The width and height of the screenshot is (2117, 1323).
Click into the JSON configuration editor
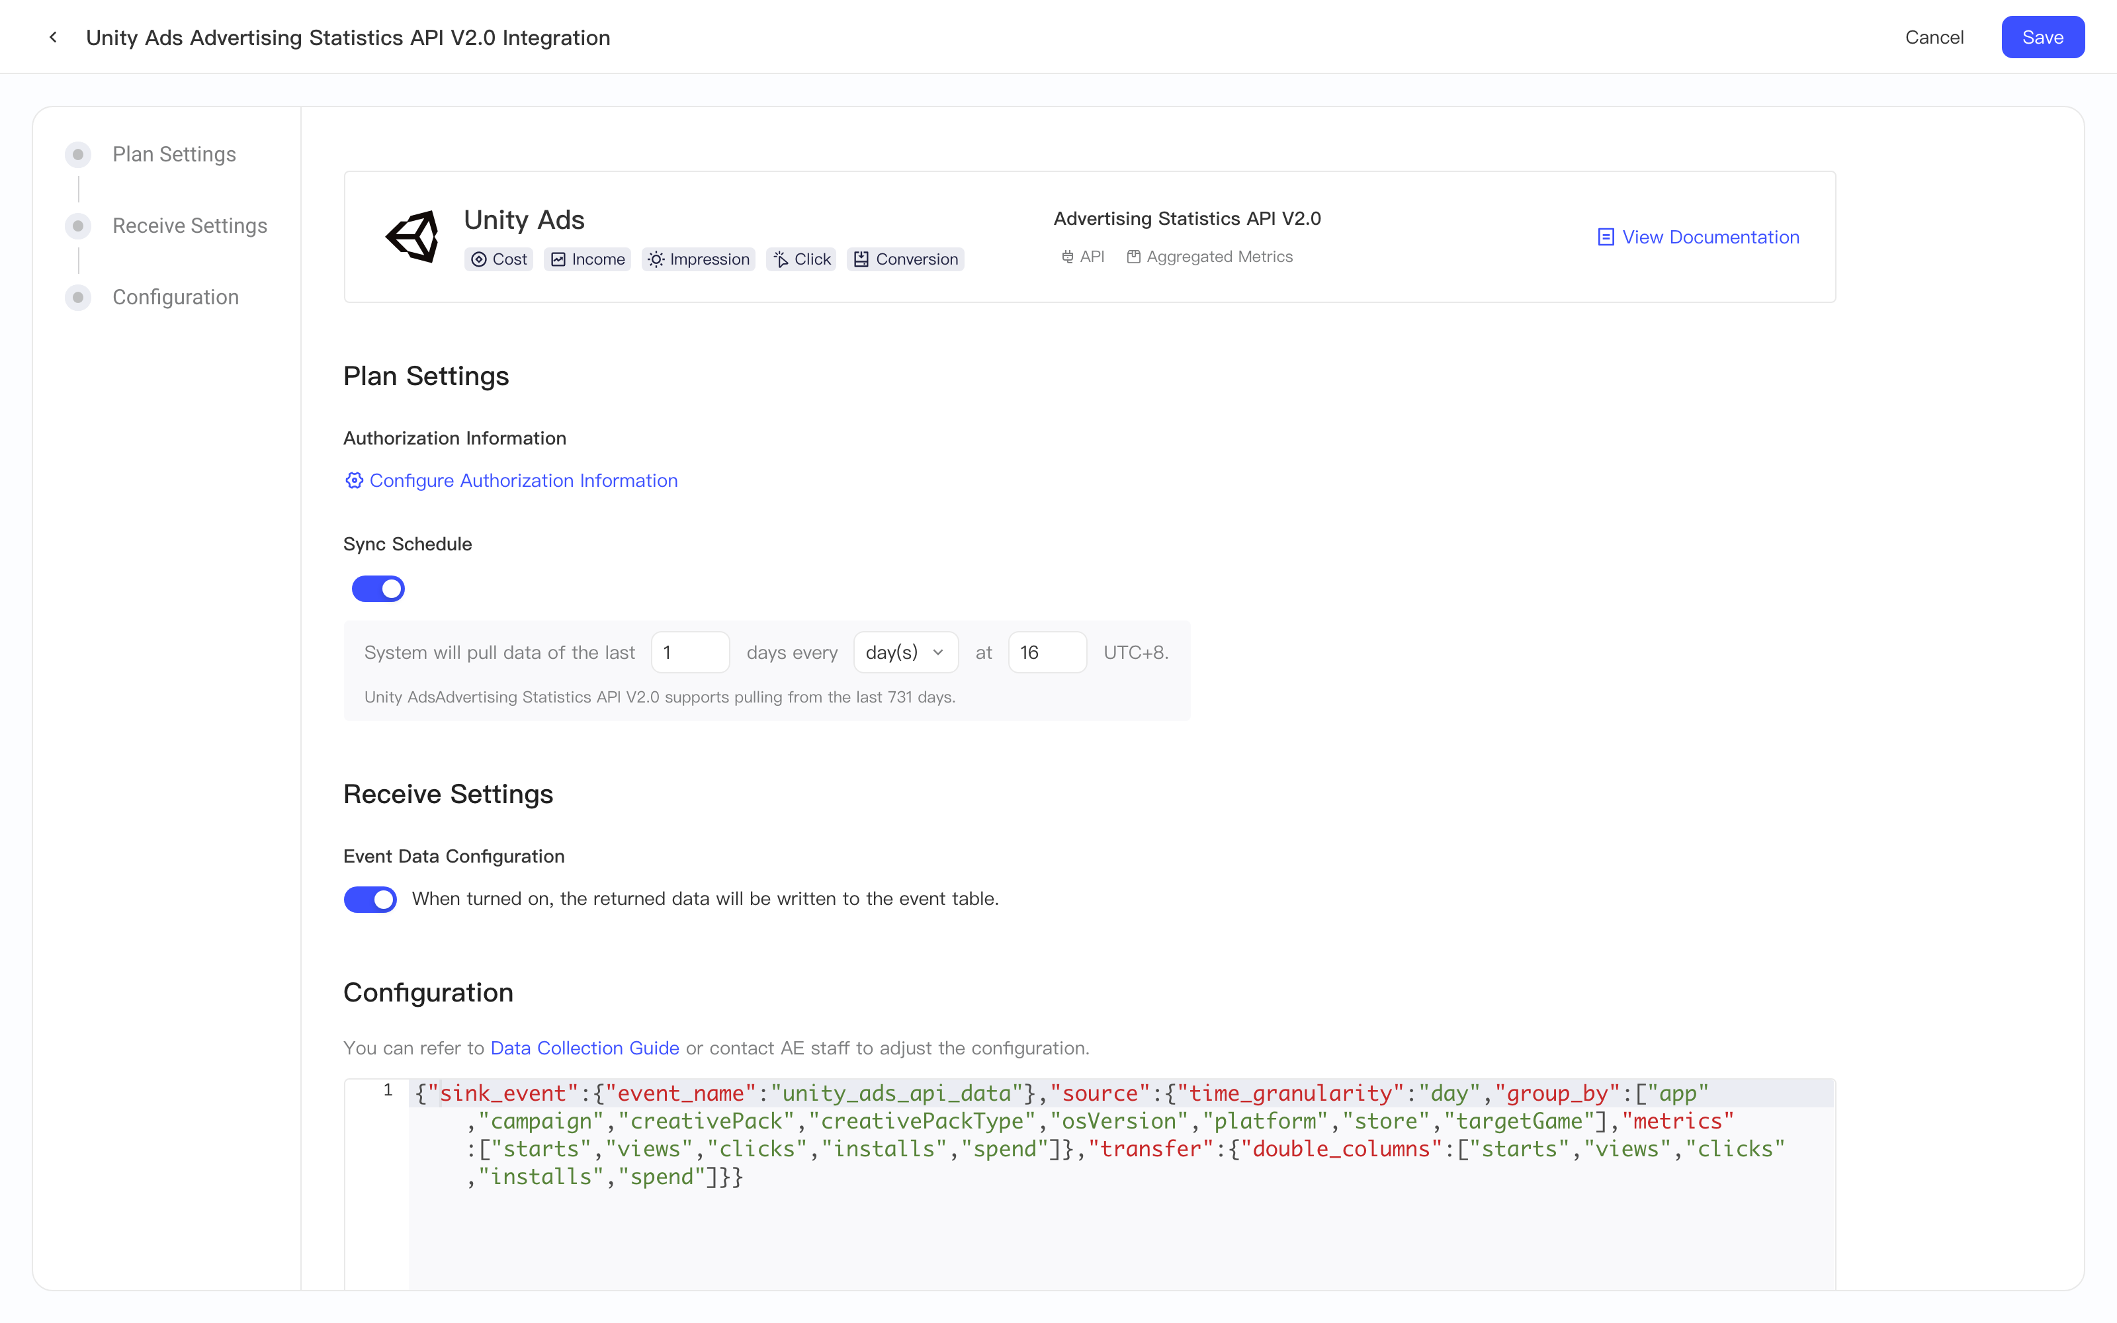pyautogui.click(x=1121, y=1183)
